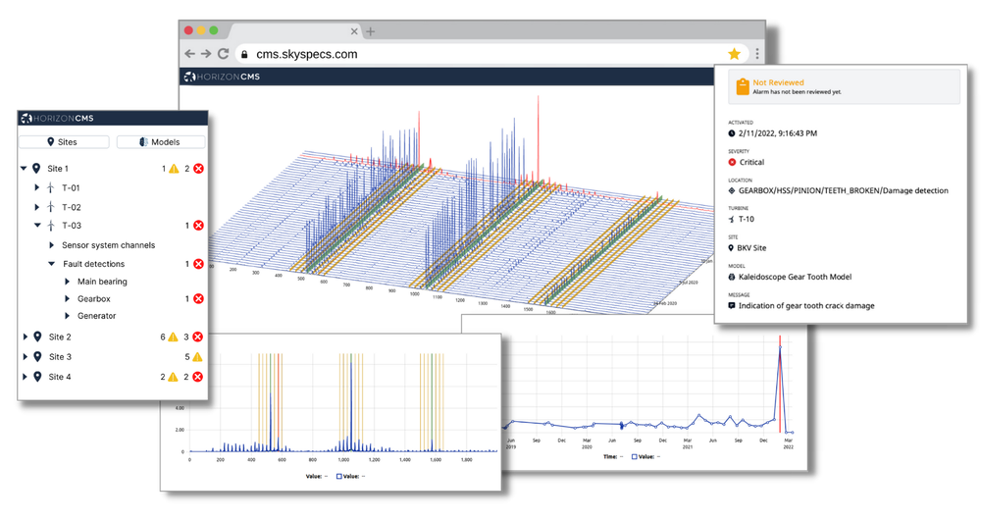Click the Gearbox red critical icon

198,299
